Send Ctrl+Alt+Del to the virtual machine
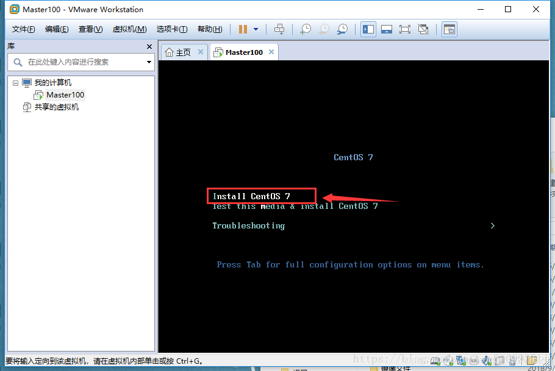Image resolution: width=555 pixels, height=371 pixels. tap(279, 29)
